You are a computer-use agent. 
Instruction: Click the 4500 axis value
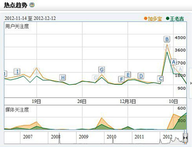point(180,38)
